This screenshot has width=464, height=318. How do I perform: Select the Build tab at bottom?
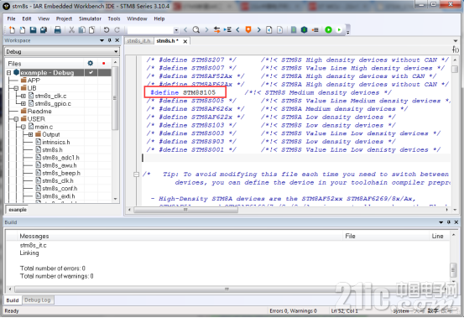(13, 300)
